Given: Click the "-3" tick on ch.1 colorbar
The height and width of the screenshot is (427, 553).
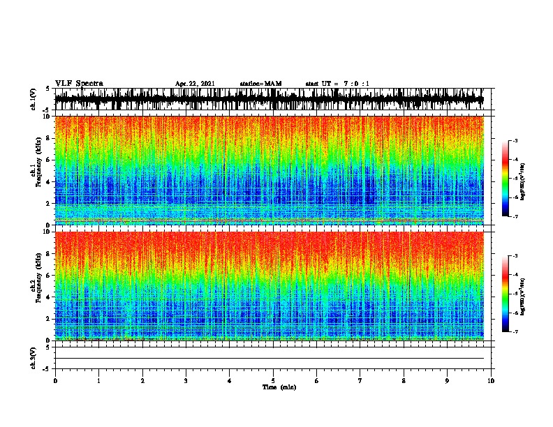Looking at the screenshot, I should pos(515,140).
